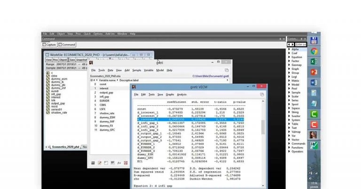361x189 pixels.
Task: Click the Save button in Workfile toolbar
Action: 72,60
